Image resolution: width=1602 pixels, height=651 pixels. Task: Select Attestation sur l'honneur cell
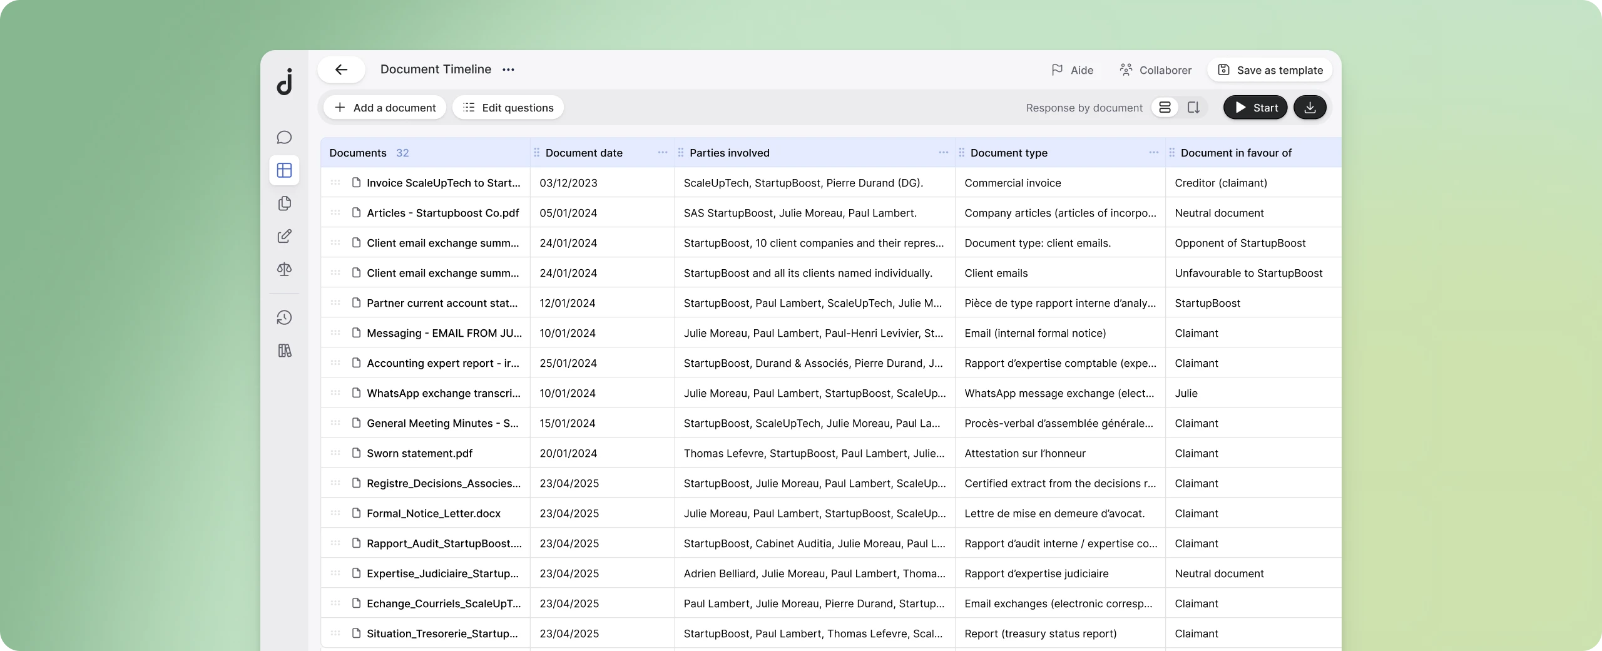[x=1060, y=453]
